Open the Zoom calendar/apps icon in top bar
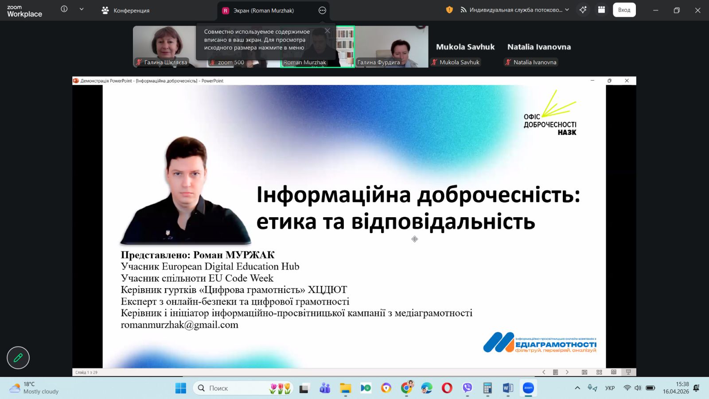Viewport: 709px width, 399px height. (601, 10)
